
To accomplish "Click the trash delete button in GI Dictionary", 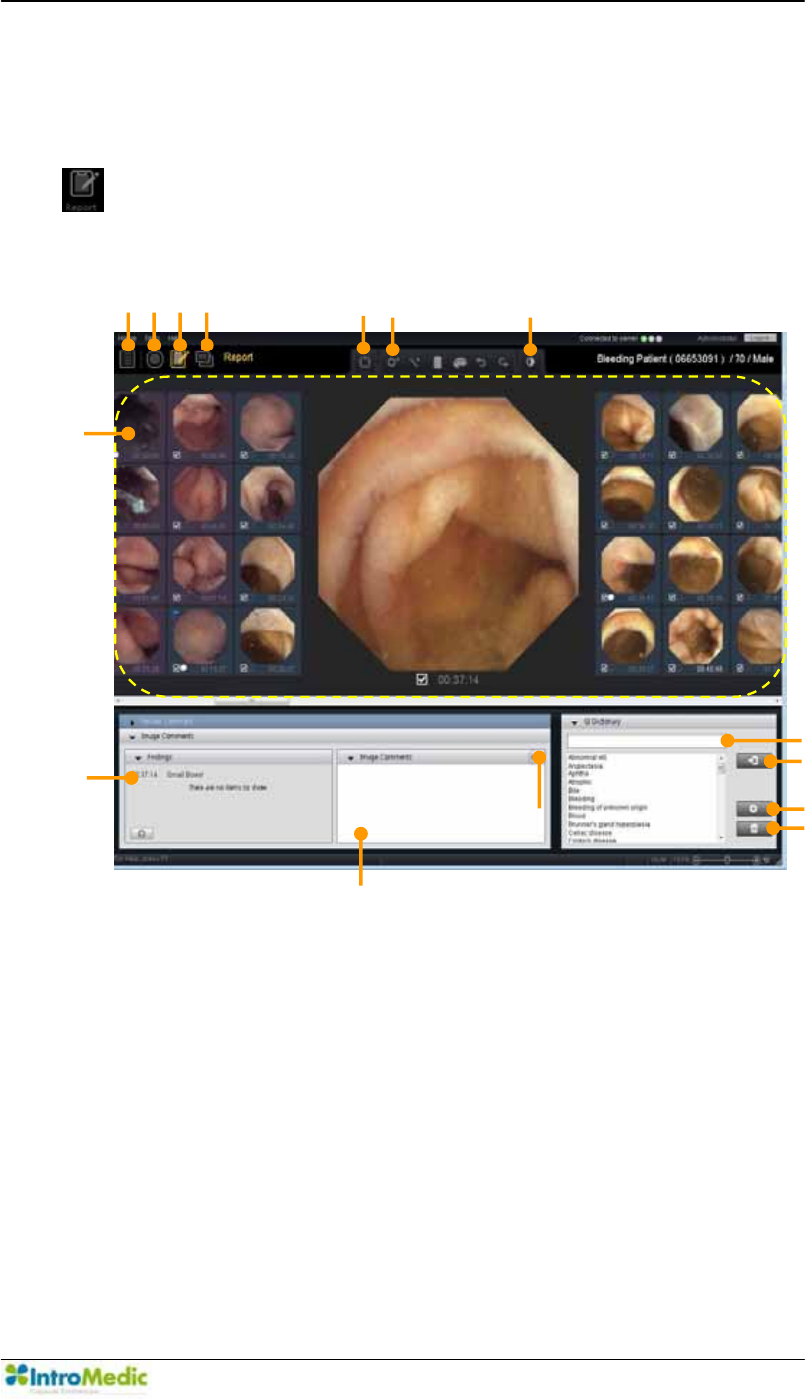I will (x=755, y=828).
